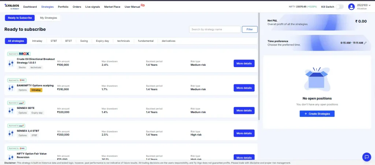Image resolution: width=375 pixels, height=165 pixels.
Task: Open the Orders page
Action: 77,7
